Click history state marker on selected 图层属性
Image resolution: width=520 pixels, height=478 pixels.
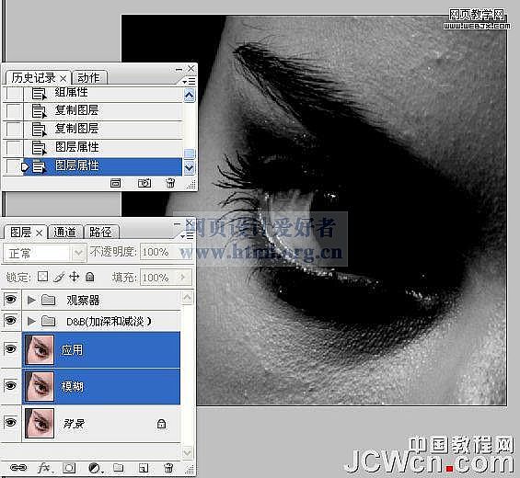[x=25, y=167]
